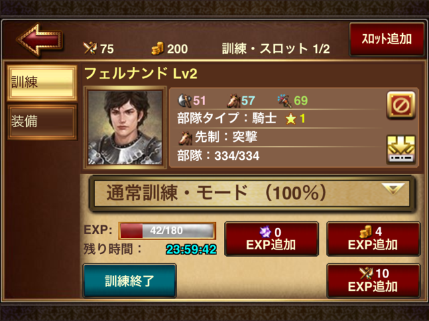Switch to the 訓練 tab

42,83
